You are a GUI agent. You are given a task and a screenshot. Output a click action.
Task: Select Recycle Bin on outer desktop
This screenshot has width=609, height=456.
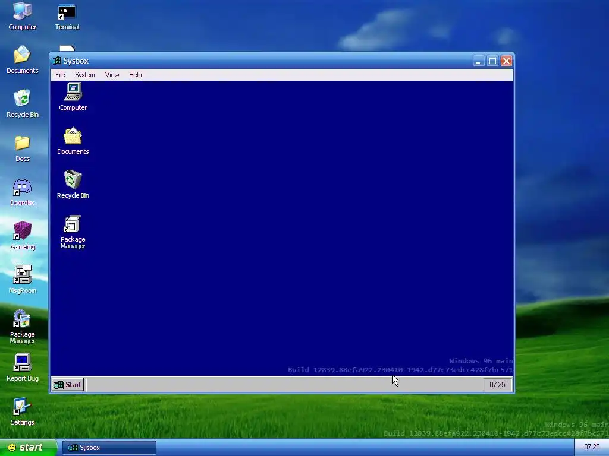[23, 103]
